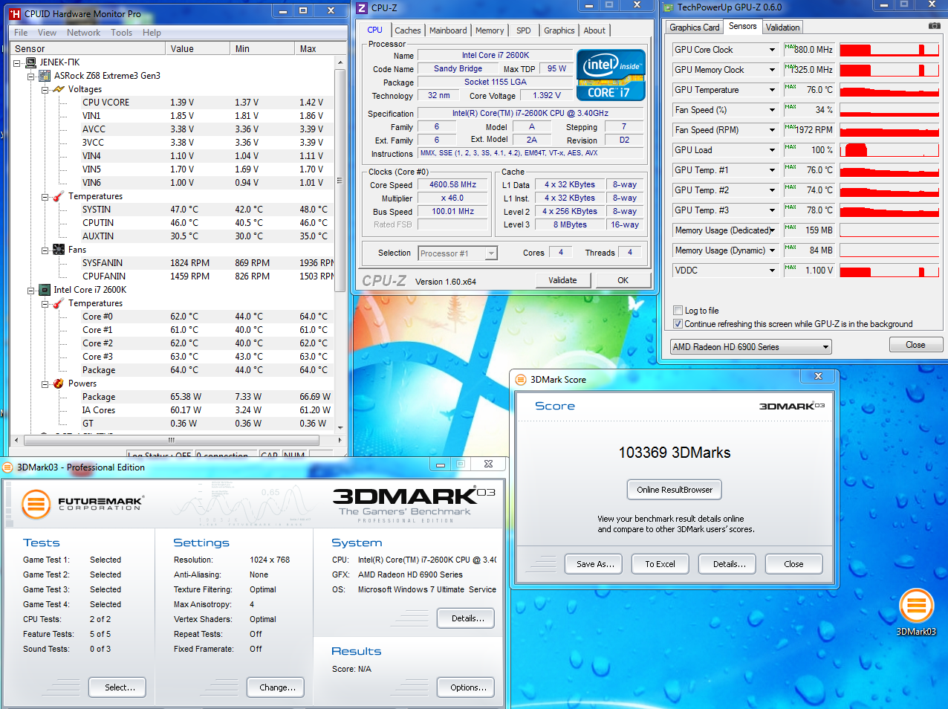
Task: Click the CPU-Z title bar icon
Action: click(x=362, y=8)
